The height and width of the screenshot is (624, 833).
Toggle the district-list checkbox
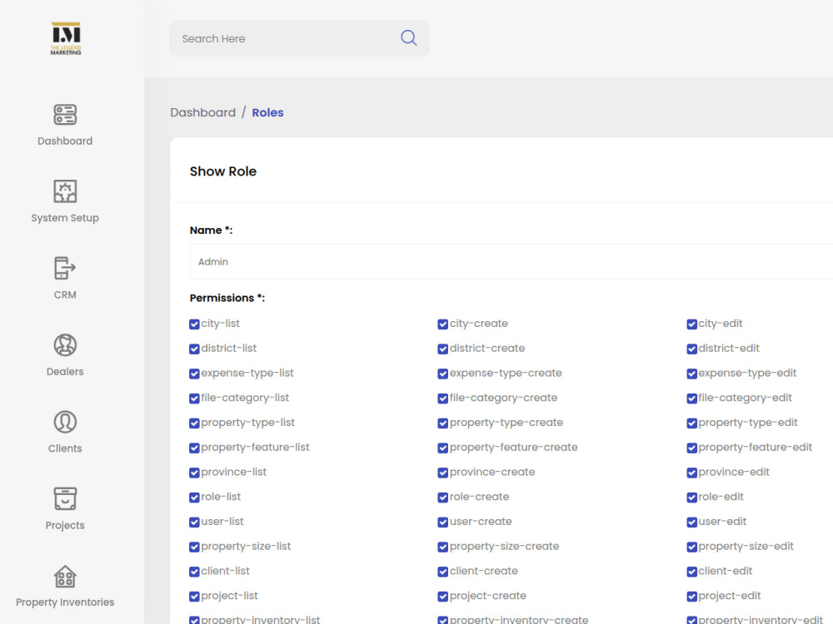coord(194,349)
